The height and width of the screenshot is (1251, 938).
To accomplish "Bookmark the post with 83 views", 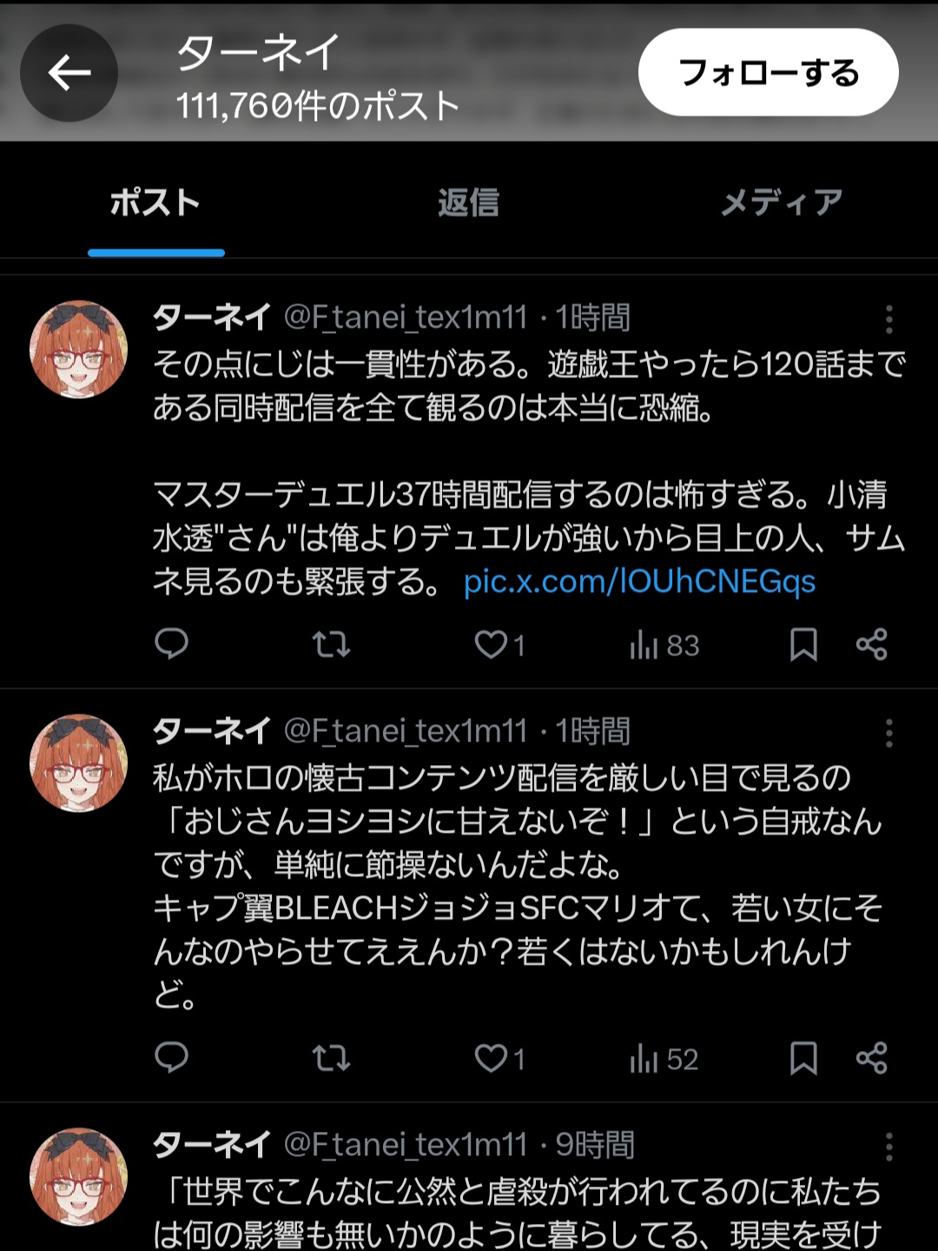I will coord(803,644).
